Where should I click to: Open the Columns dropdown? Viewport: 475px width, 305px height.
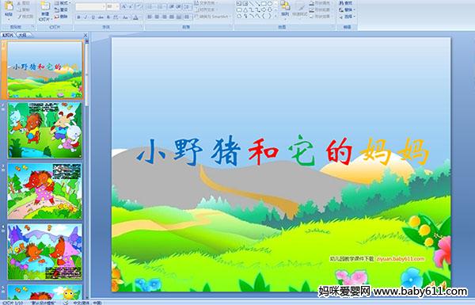pos(187,17)
